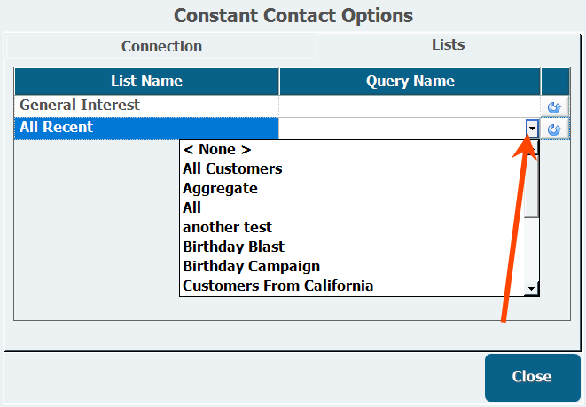Select 'All Customers' query option
586x407 pixels.
coord(232,168)
